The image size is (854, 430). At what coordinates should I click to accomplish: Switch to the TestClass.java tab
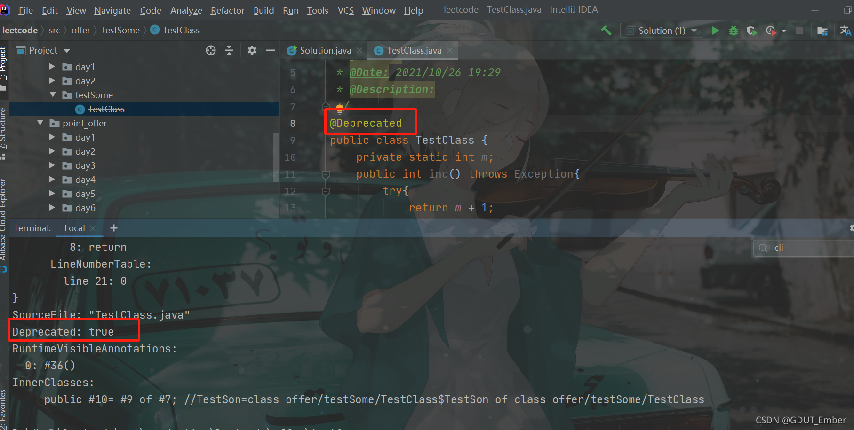pyautogui.click(x=414, y=50)
